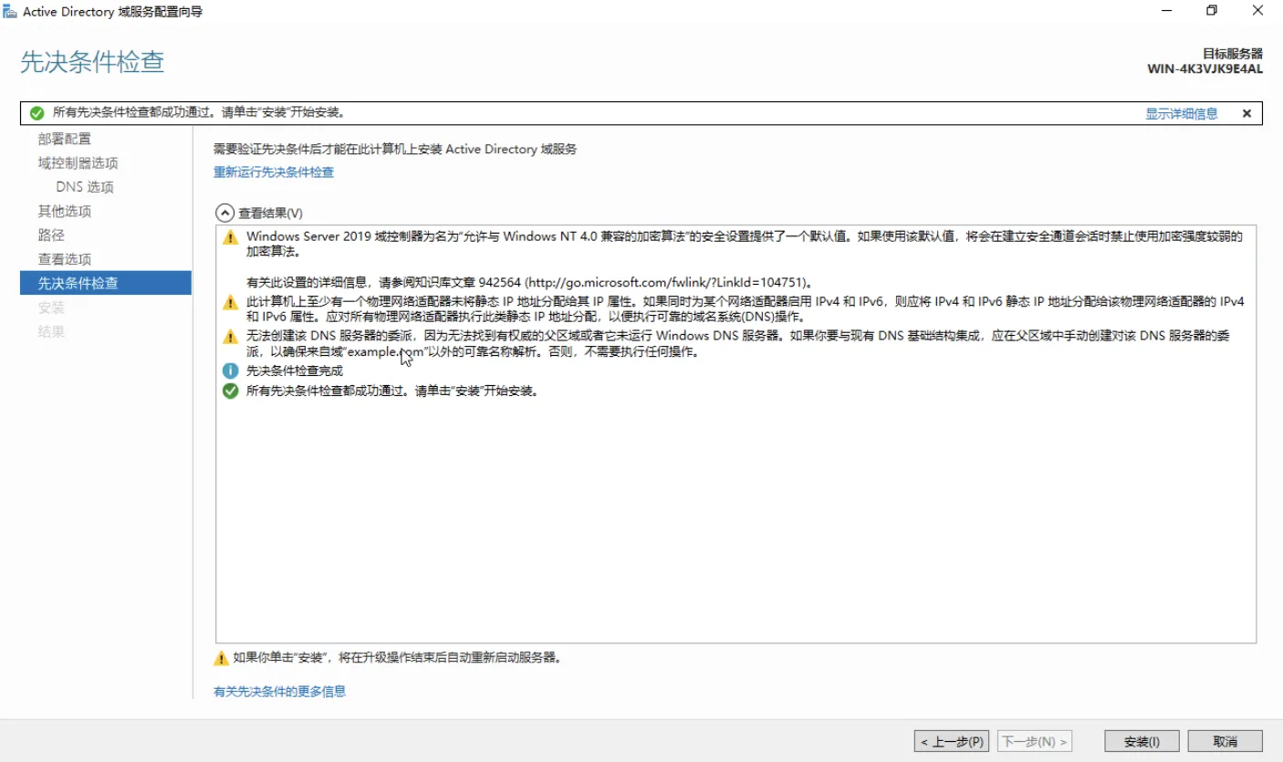Click the DNS delegation warning icon
Image resolution: width=1283 pixels, height=762 pixels.
pos(231,337)
